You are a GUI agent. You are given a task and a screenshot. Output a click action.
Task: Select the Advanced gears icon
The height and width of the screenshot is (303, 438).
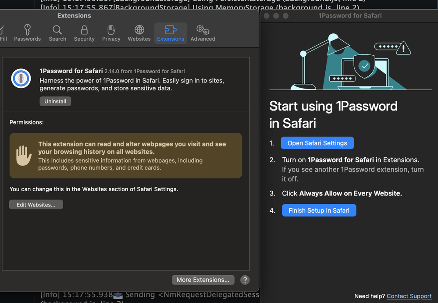pyautogui.click(x=203, y=33)
